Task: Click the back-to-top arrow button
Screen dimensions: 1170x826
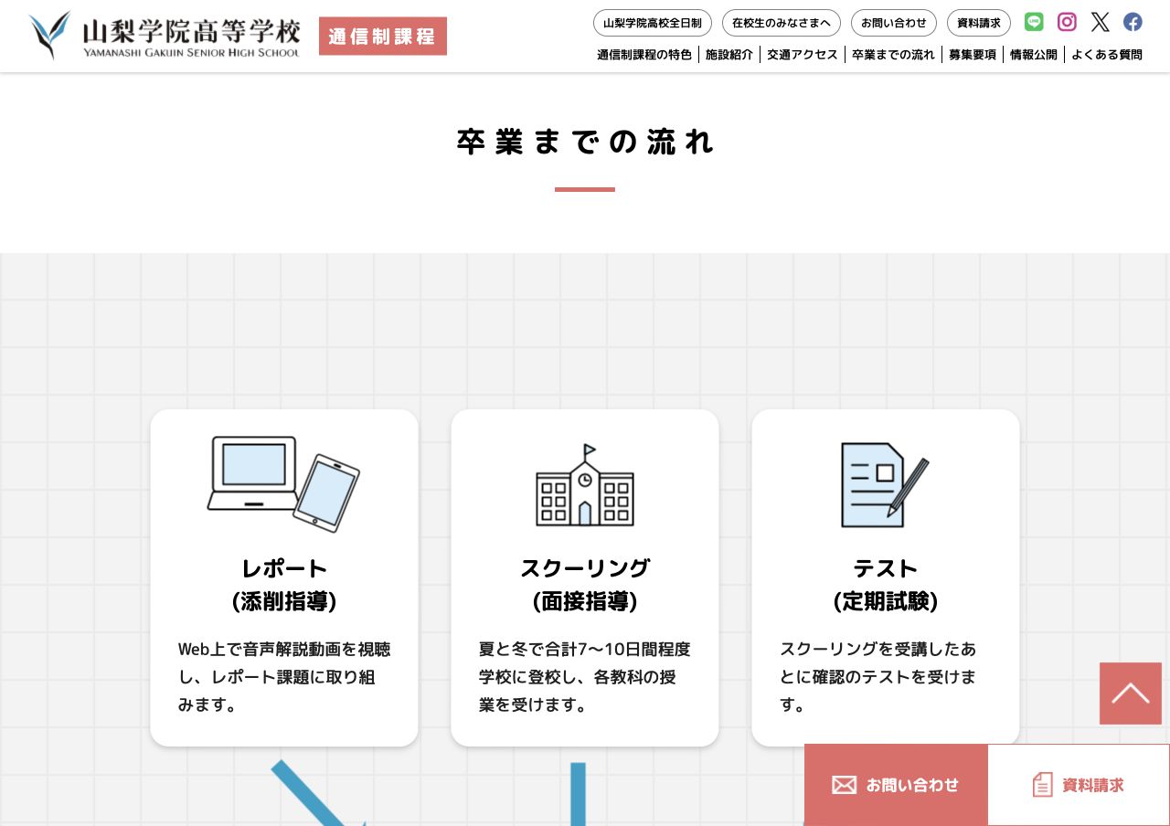Action: point(1131,694)
